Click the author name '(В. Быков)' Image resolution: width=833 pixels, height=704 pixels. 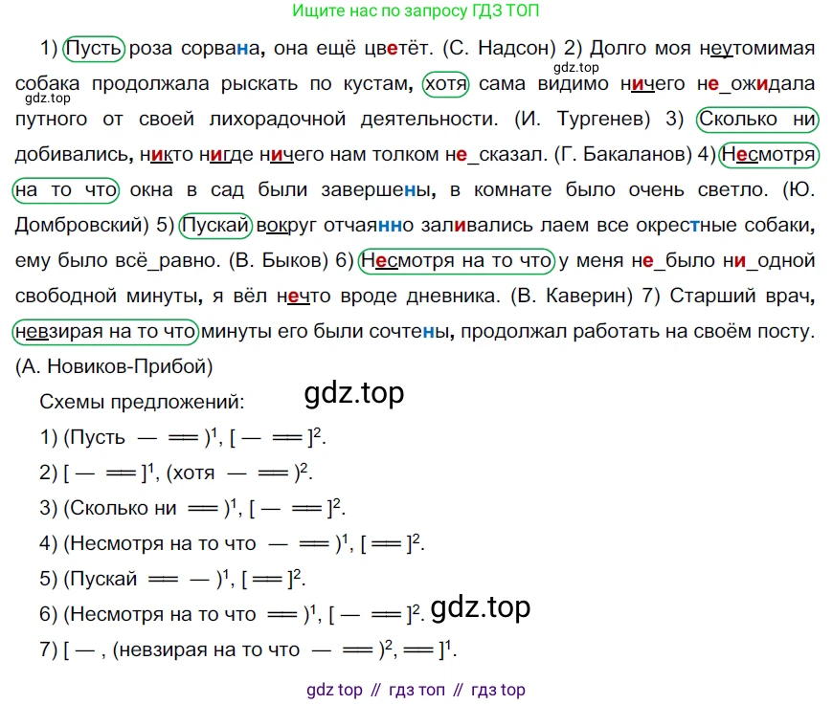tap(279, 261)
